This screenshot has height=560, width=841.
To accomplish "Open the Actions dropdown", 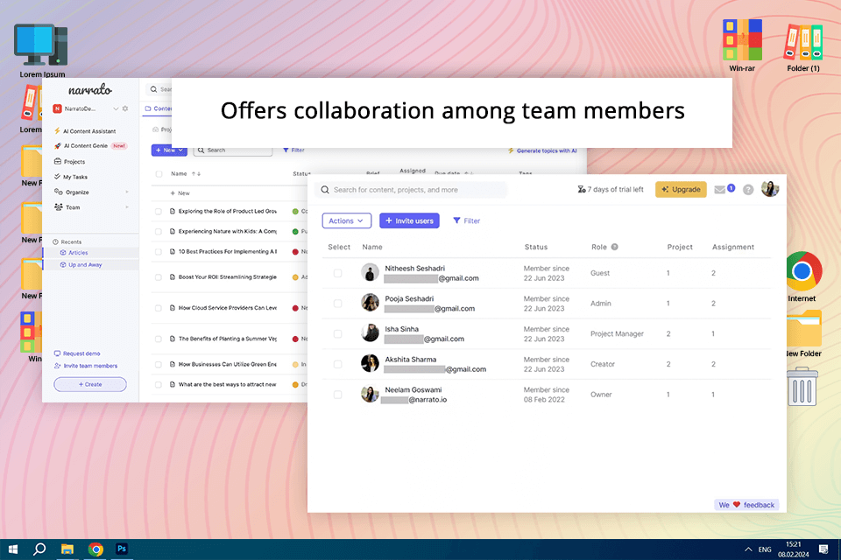I will [x=347, y=220].
